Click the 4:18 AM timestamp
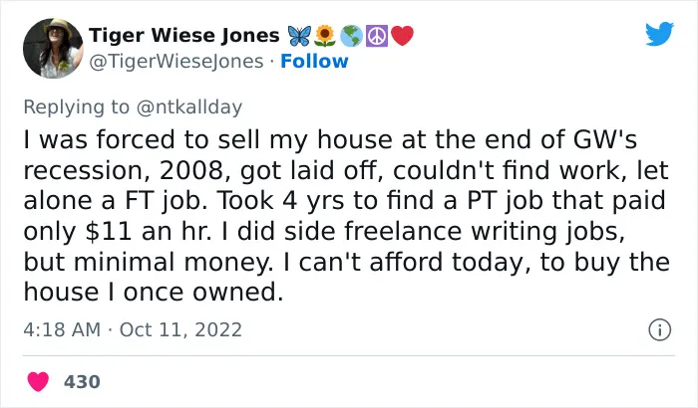Viewport: 698px width, 408px height. click(x=62, y=329)
